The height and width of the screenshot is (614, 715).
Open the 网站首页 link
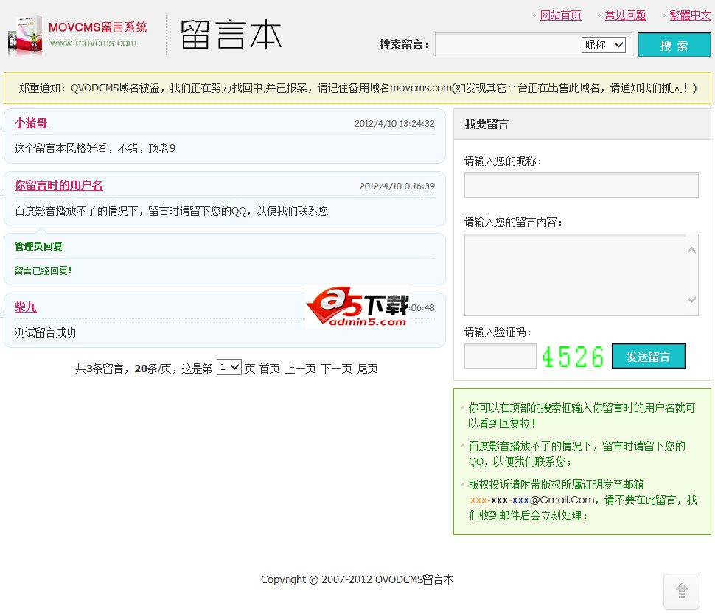pos(560,15)
